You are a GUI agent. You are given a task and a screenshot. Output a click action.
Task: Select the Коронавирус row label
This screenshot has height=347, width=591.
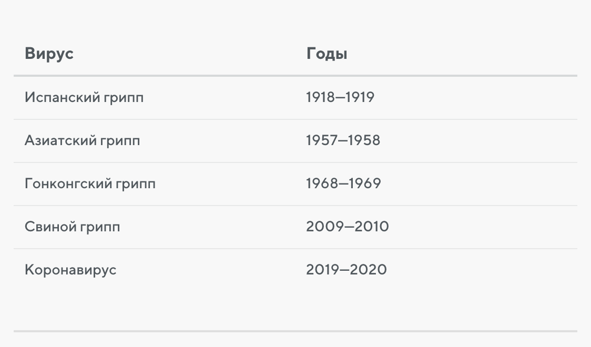pos(70,270)
